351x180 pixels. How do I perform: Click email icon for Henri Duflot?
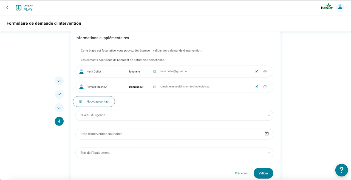[155, 72]
